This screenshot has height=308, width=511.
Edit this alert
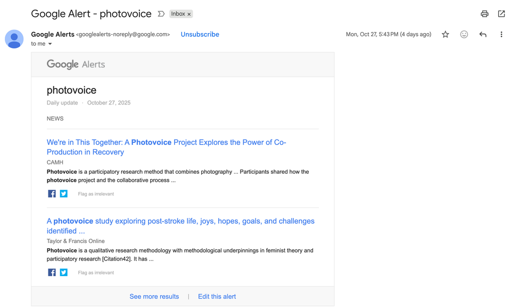coord(217,296)
